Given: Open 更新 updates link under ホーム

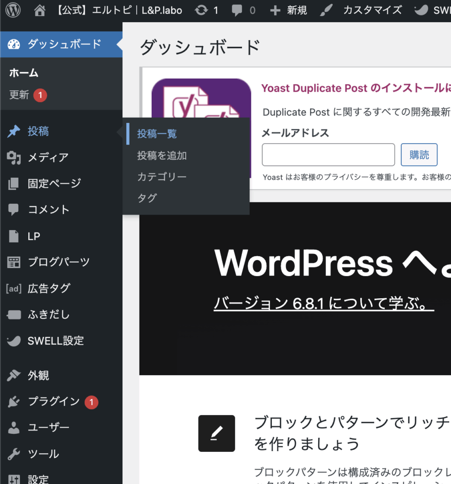Looking at the screenshot, I should (19, 95).
